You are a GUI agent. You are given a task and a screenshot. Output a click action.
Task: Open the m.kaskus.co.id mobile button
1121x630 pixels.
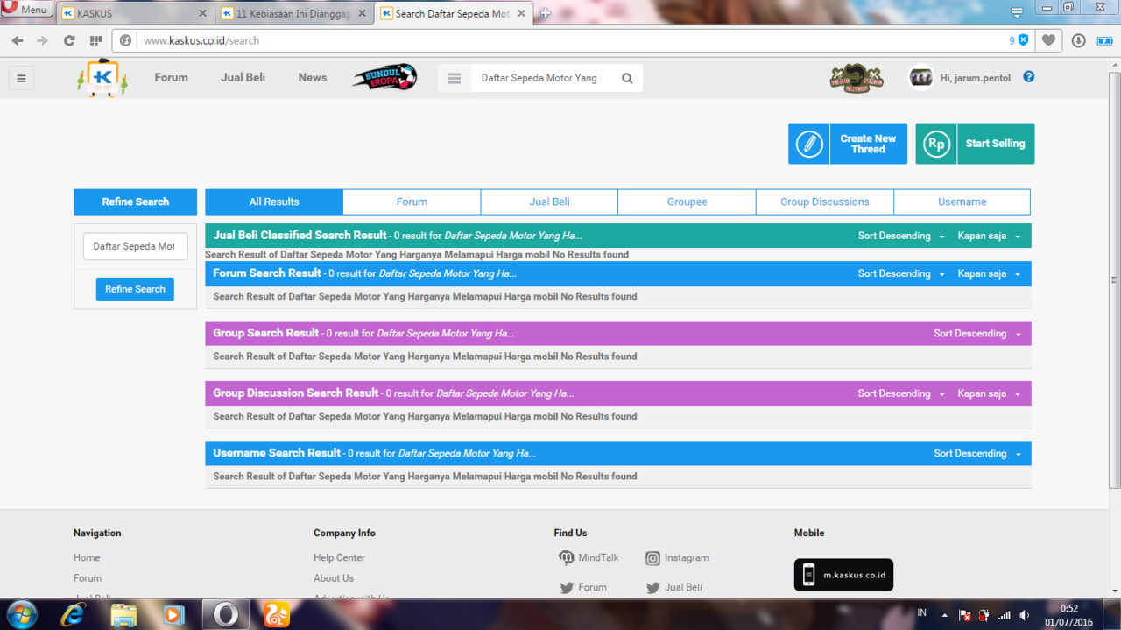click(x=843, y=575)
